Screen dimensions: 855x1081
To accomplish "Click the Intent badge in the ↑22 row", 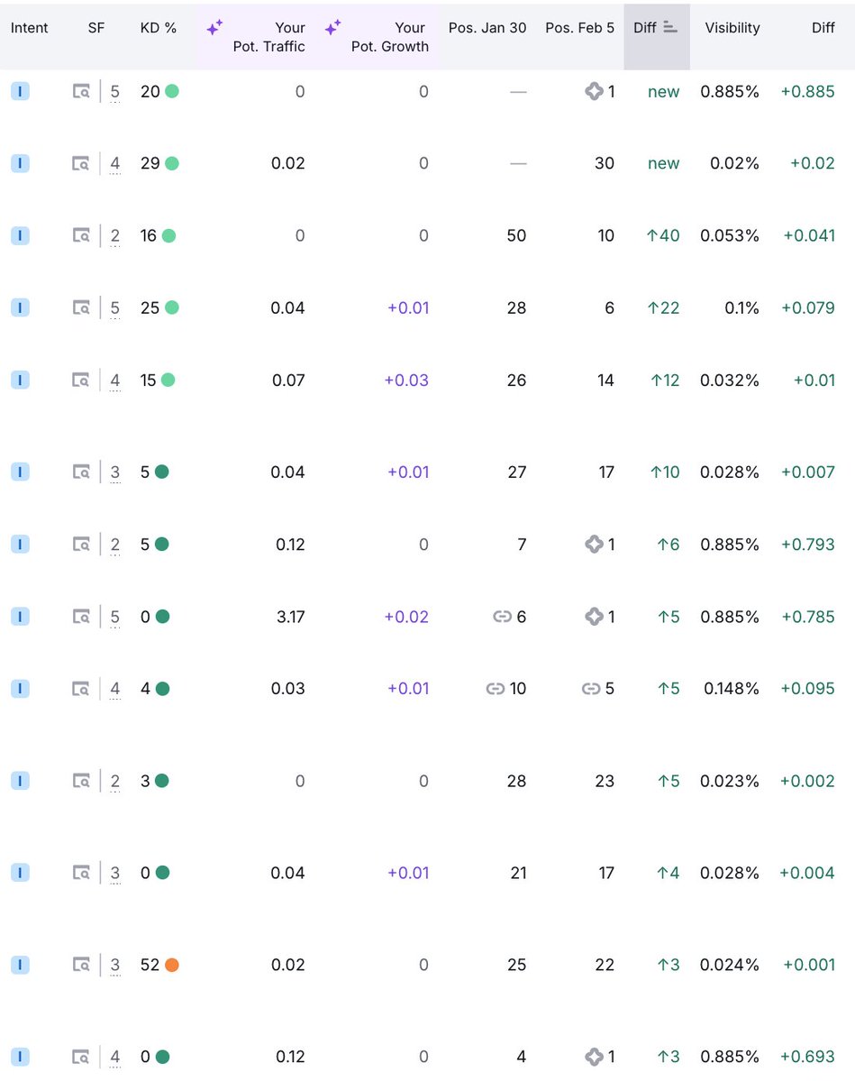I will coord(20,307).
